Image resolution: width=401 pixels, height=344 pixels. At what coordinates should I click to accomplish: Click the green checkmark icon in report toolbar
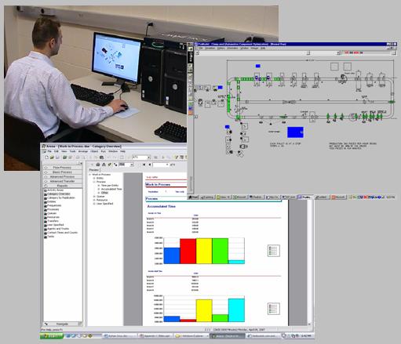109,165
